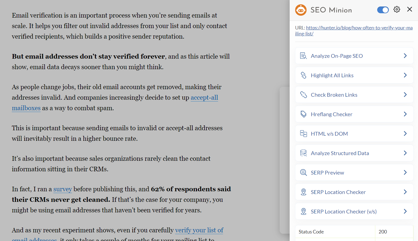
Task: Toggle the SEO Minion enable switch
Action: 383,10
